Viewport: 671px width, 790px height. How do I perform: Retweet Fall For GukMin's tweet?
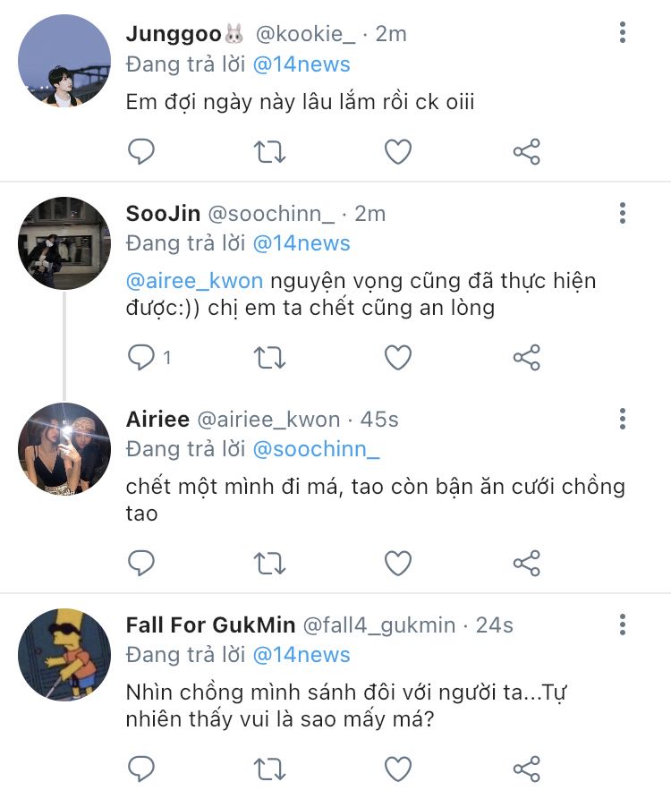tap(269, 769)
